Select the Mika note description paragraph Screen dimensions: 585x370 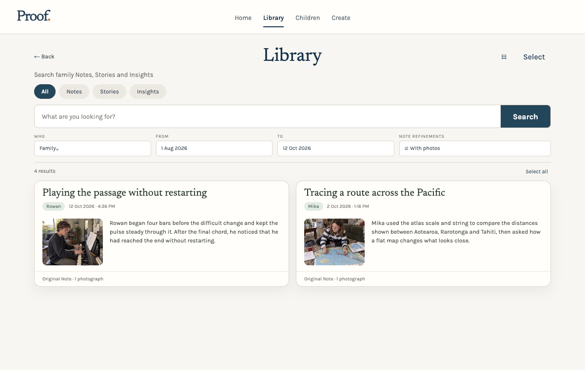click(x=456, y=232)
